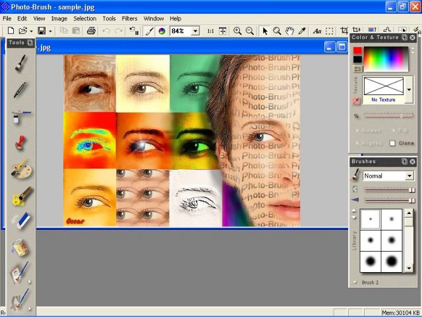Select the yellow flower image nozzle tool
The image size is (422, 317).
click(22, 196)
